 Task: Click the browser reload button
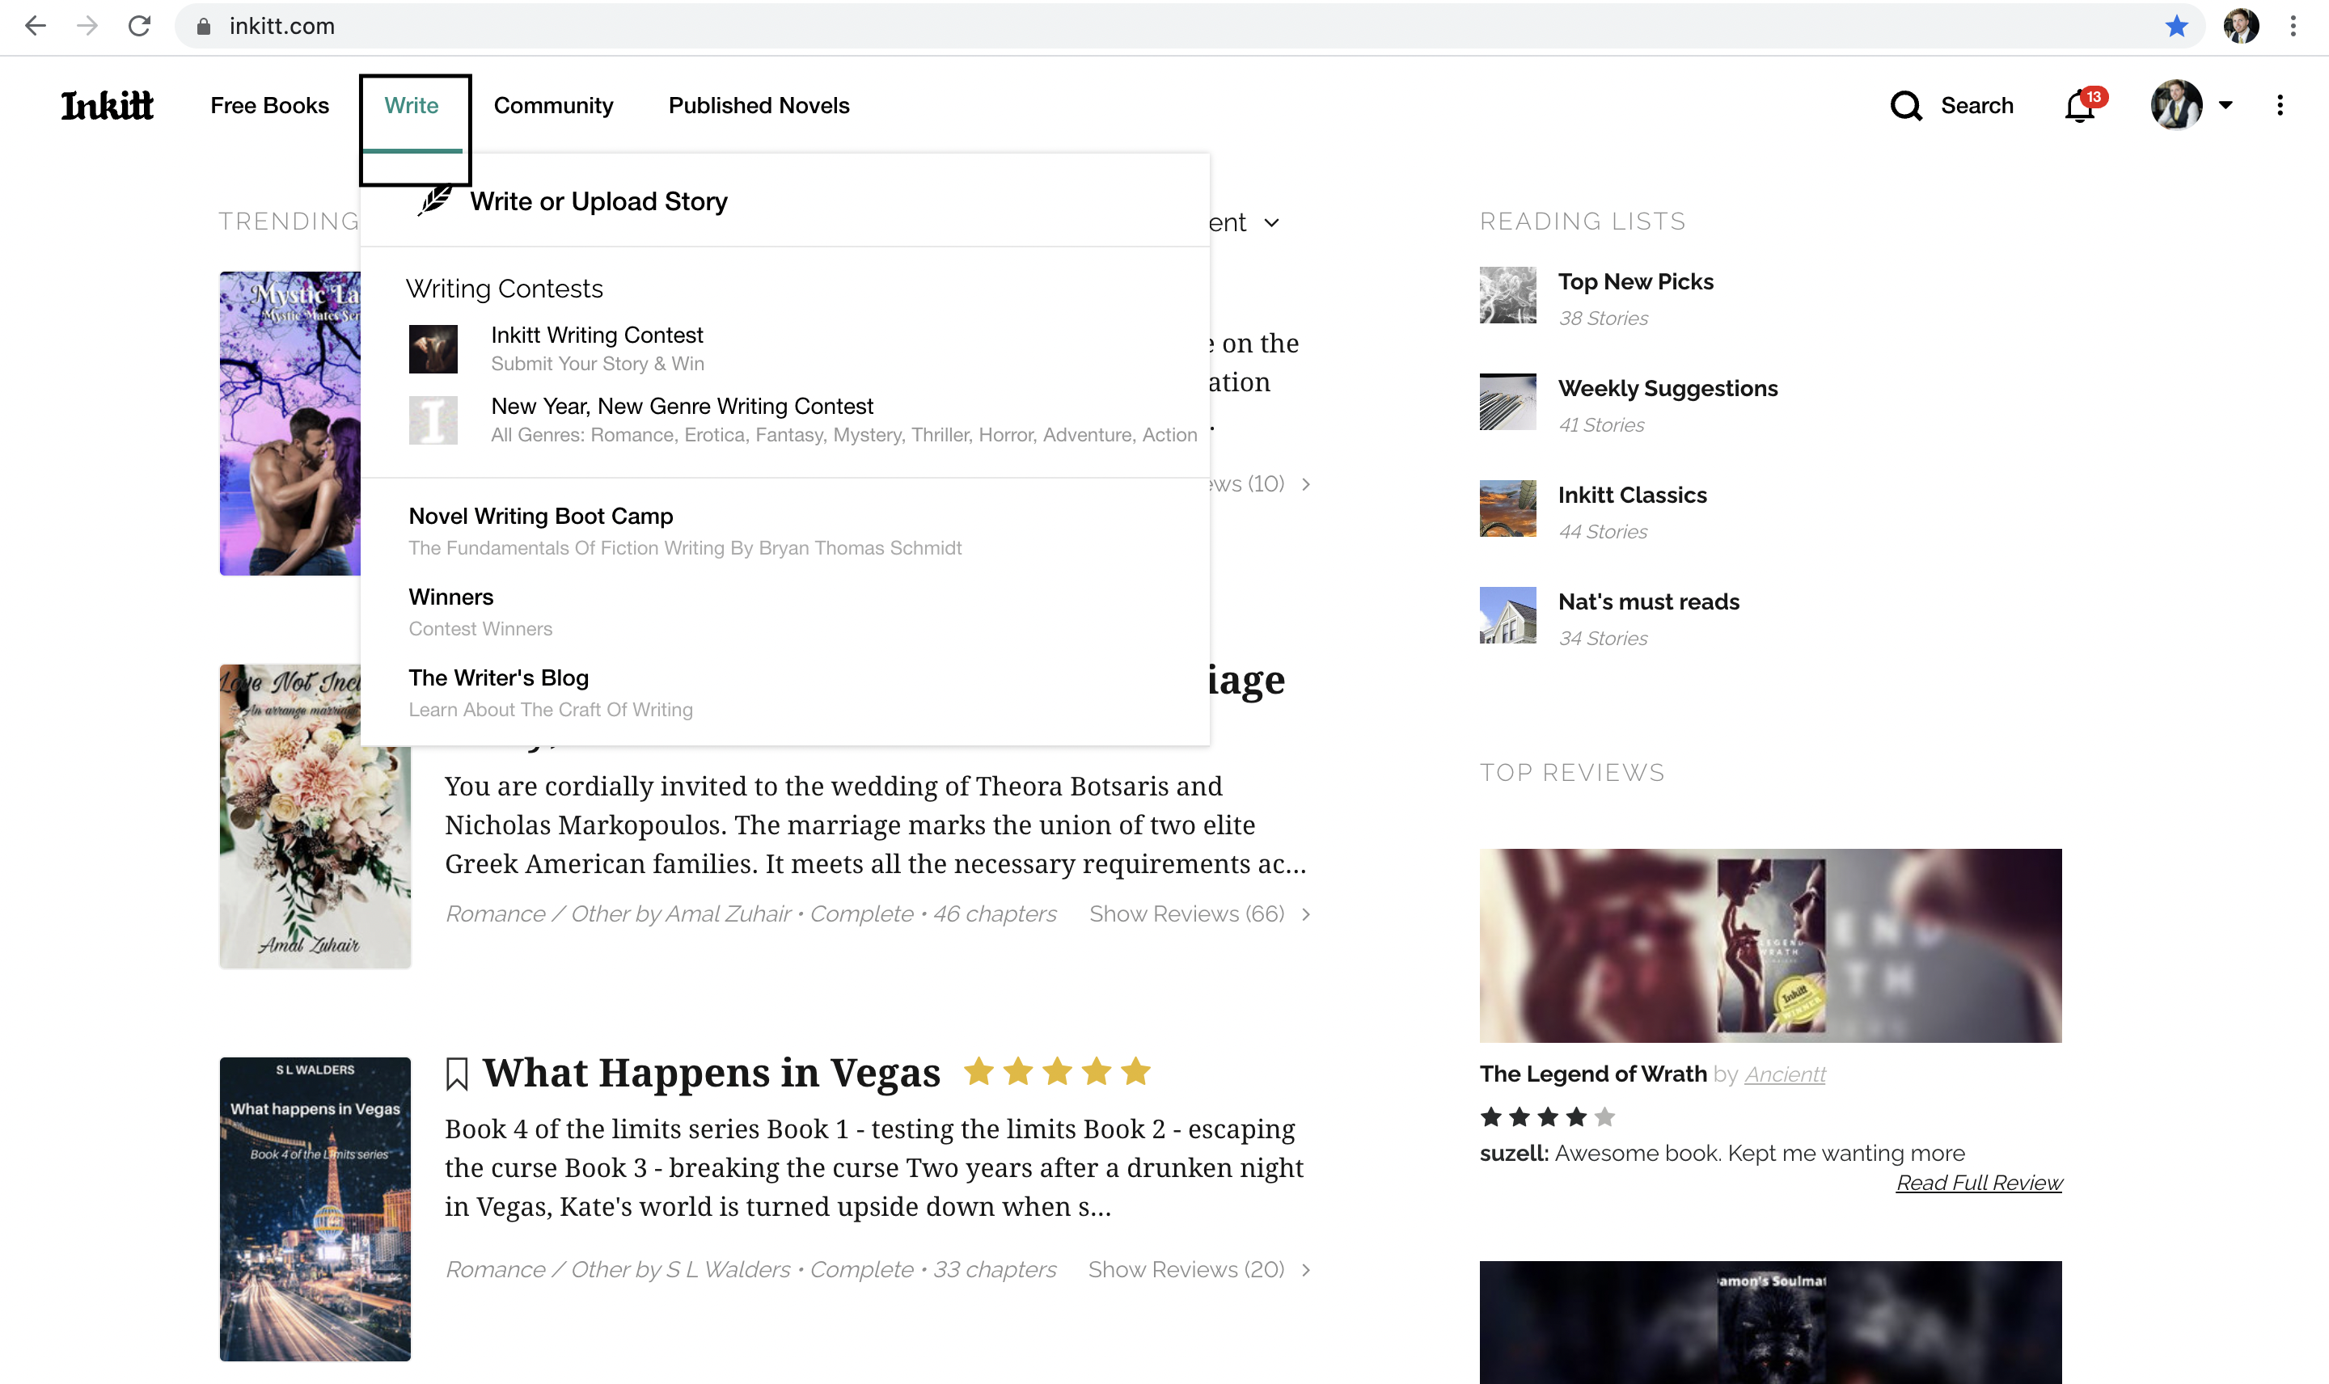(139, 26)
